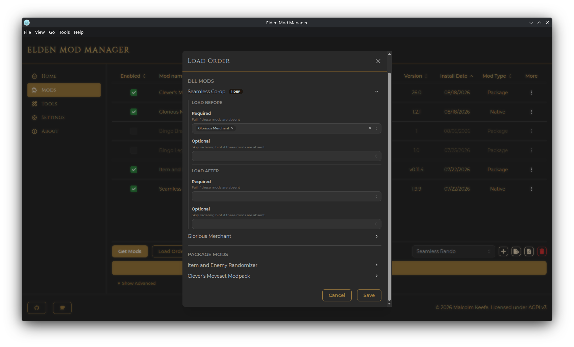Click the Load Order button
Viewport: 574px width, 347px height.
(x=168, y=251)
